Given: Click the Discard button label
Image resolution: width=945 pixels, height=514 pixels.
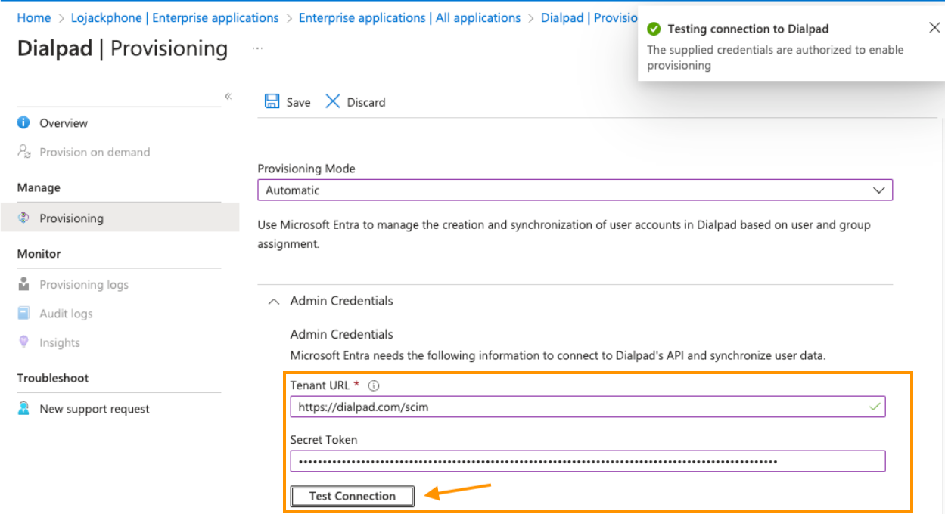Looking at the screenshot, I should click(x=366, y=102).
